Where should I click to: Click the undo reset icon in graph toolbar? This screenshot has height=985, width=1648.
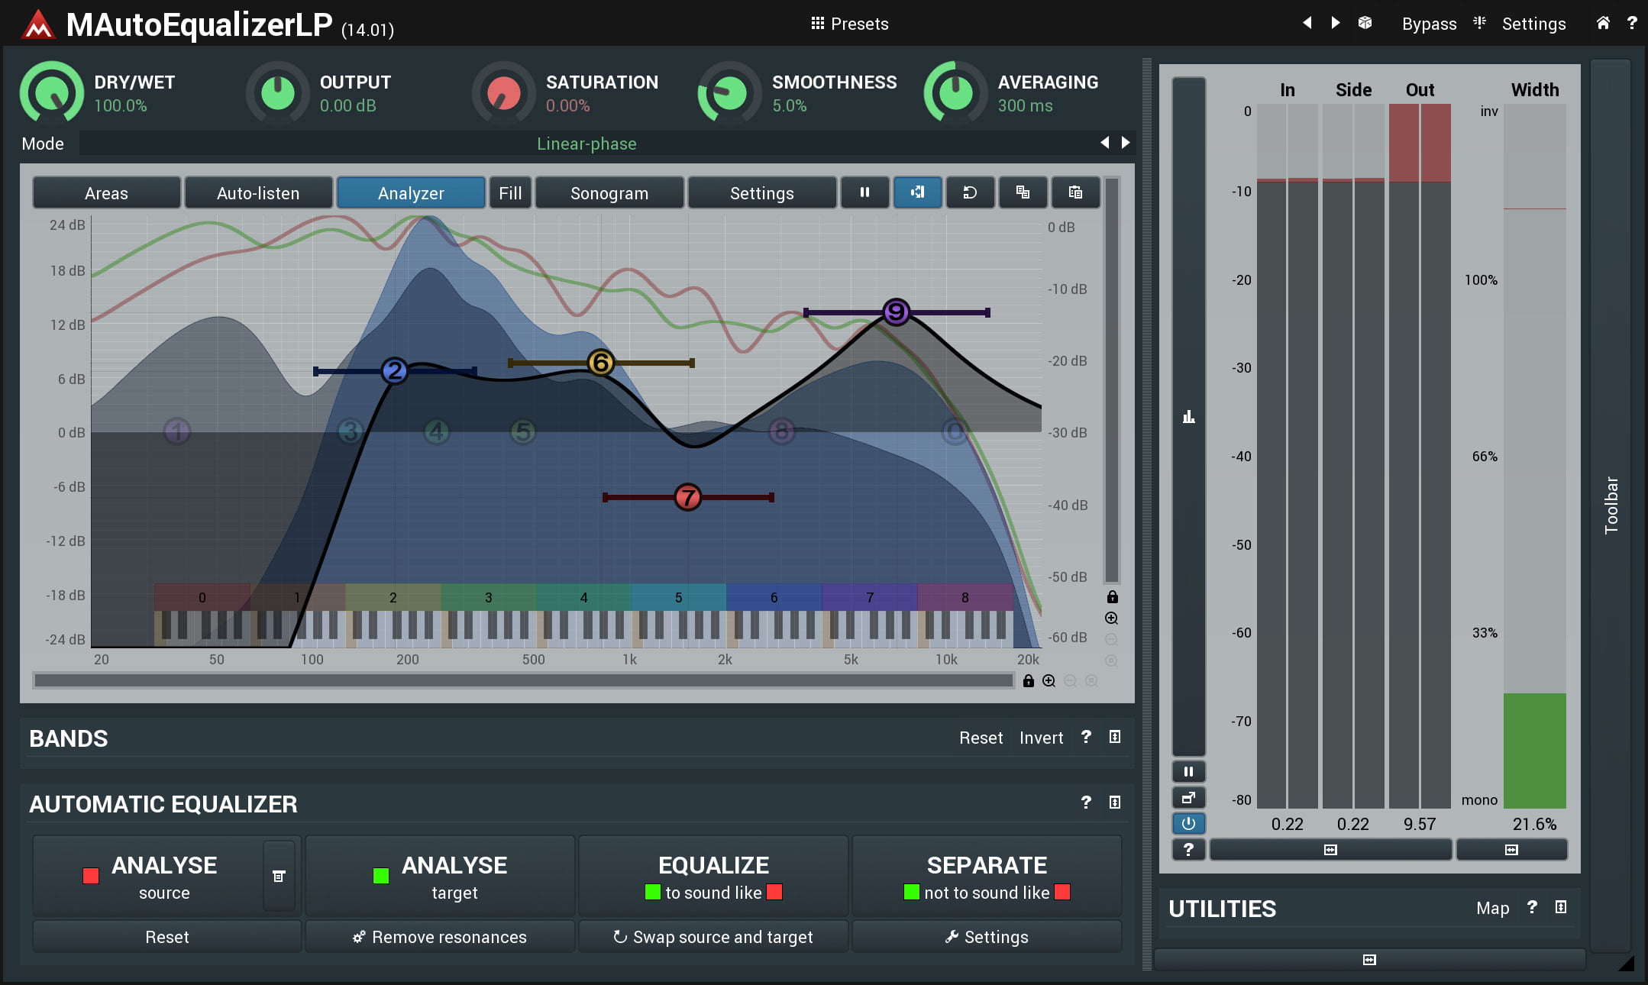[970, 192]
